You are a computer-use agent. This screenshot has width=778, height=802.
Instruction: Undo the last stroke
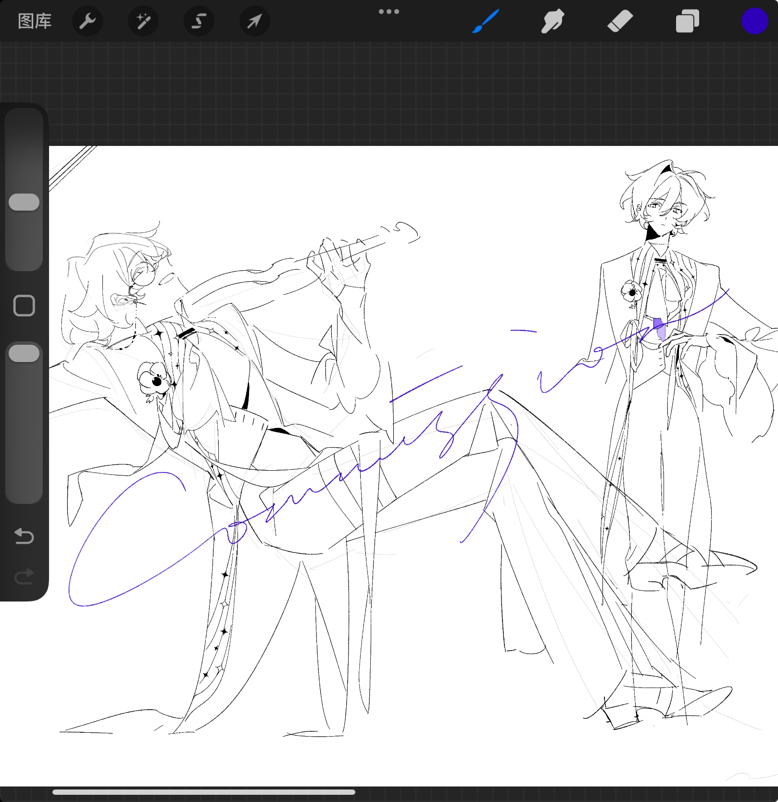pyautogui.click(x=24, y=536)
